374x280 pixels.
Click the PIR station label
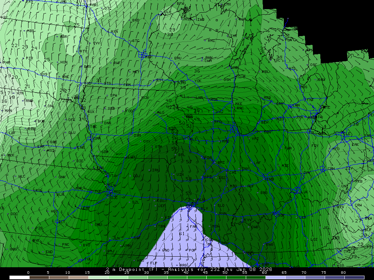point(29,58)
